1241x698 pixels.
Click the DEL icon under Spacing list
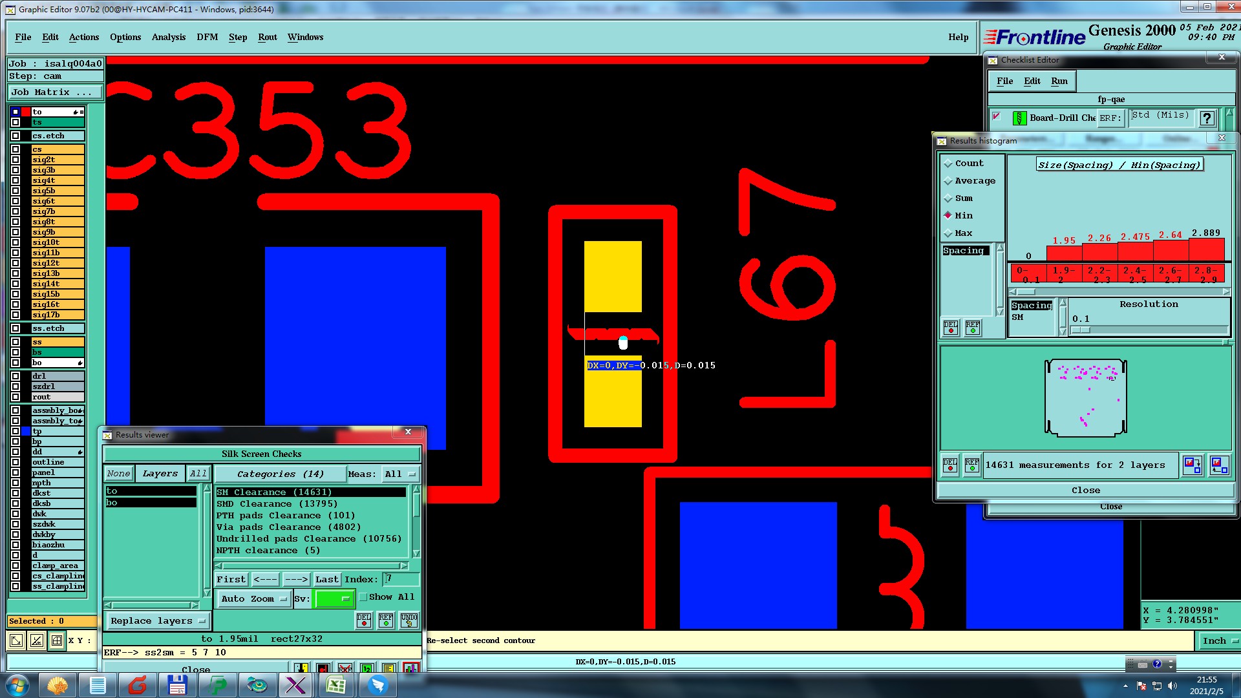(x=951, y=328)
